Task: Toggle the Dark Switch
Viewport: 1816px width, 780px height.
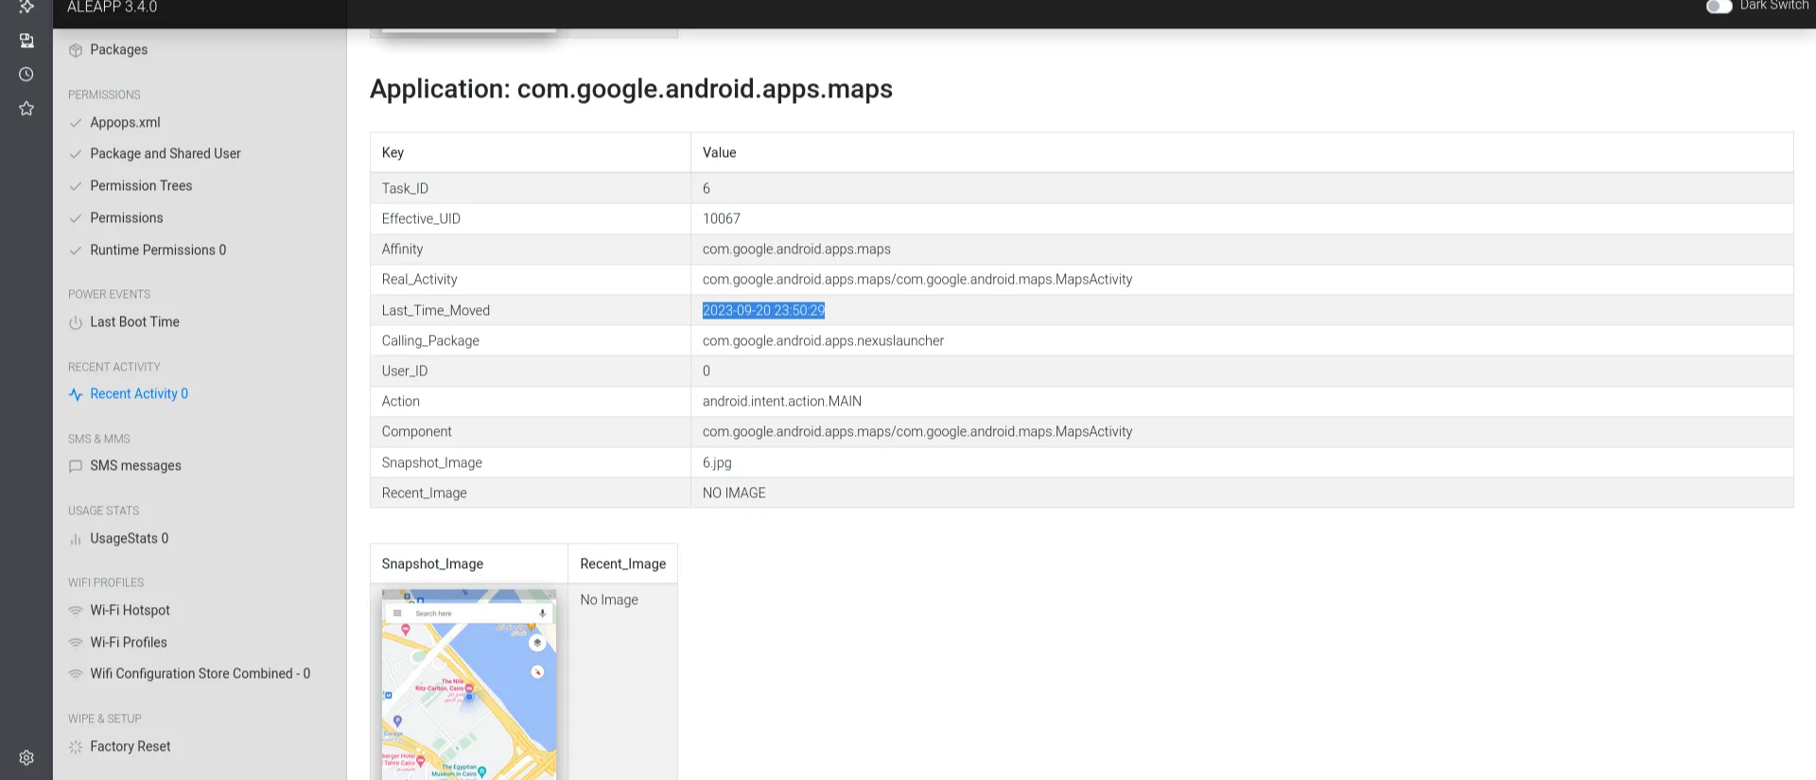Action: [x=1718, y=7]
